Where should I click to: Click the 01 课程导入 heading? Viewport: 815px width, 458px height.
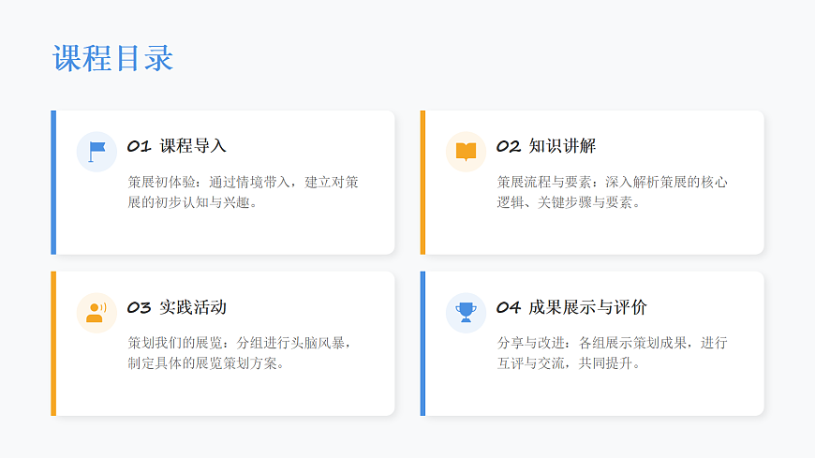(x=177, y=146)
